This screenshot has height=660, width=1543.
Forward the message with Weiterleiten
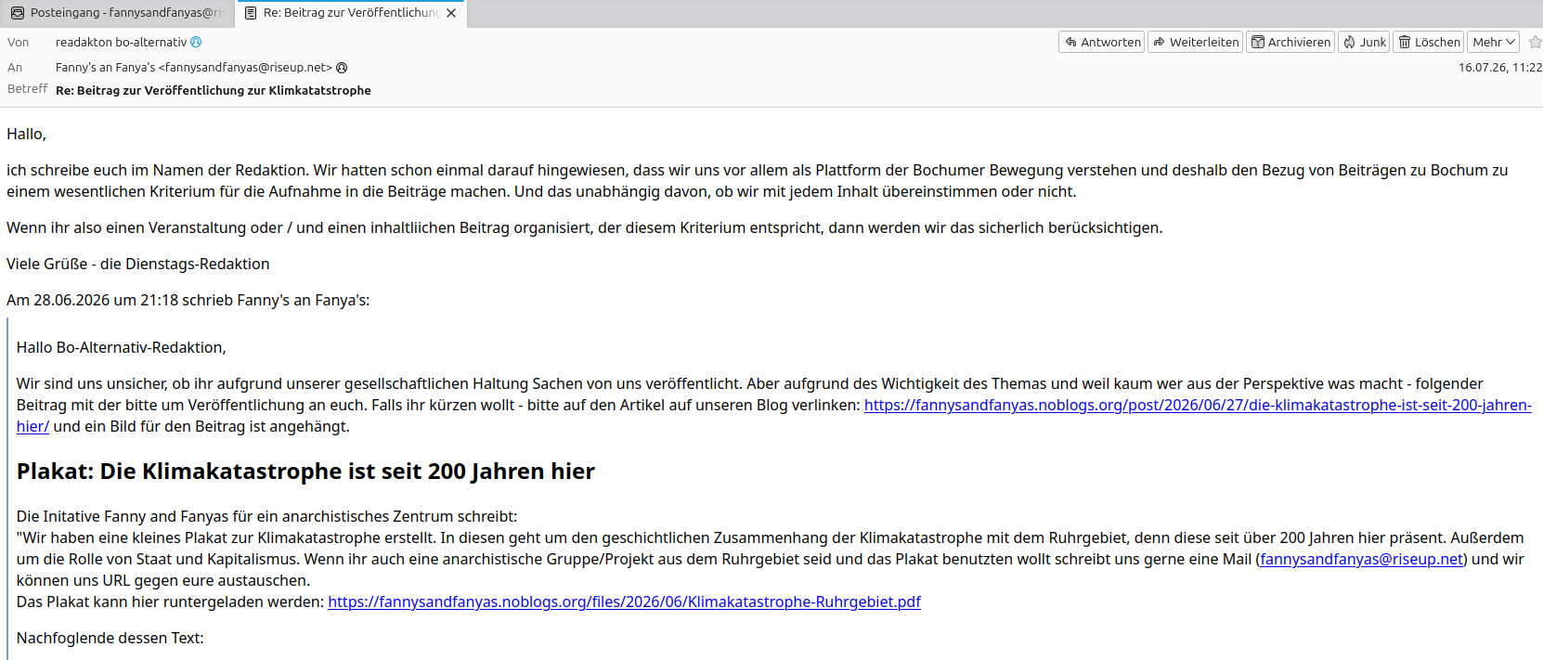point(1195,42)
